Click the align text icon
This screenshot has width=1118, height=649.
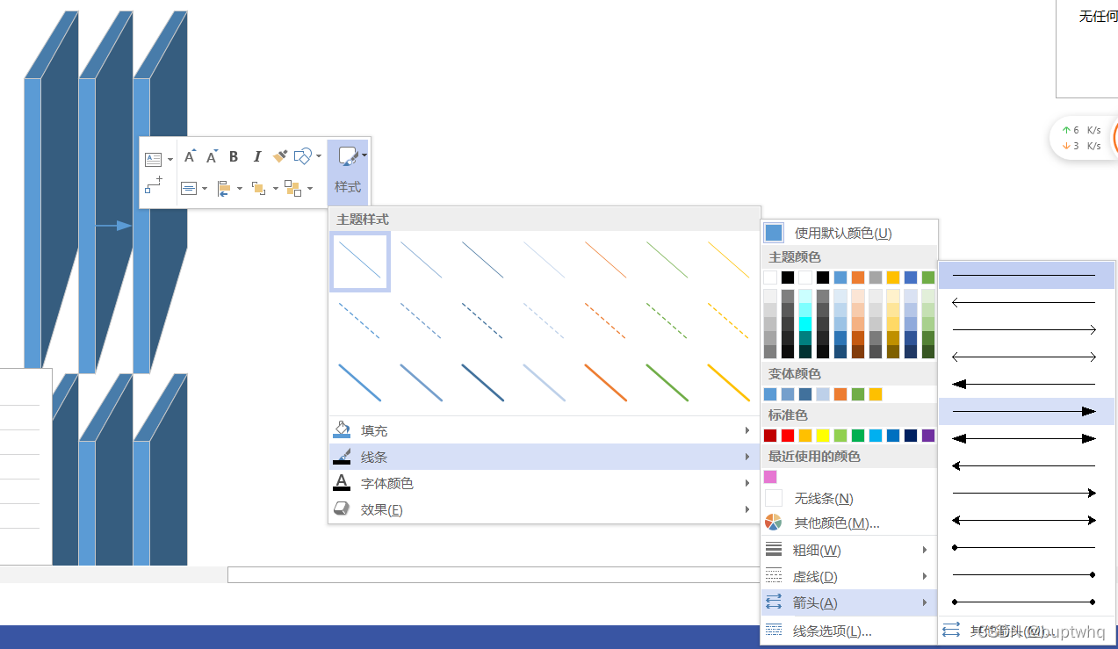click(189, 188)
